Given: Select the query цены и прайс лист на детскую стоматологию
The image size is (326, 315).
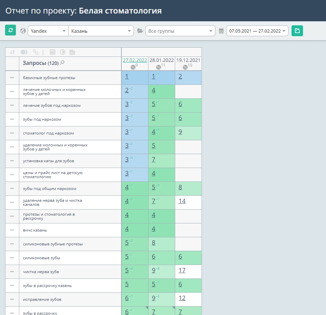Looking at the screenshot, I should [x=53, y=175].
